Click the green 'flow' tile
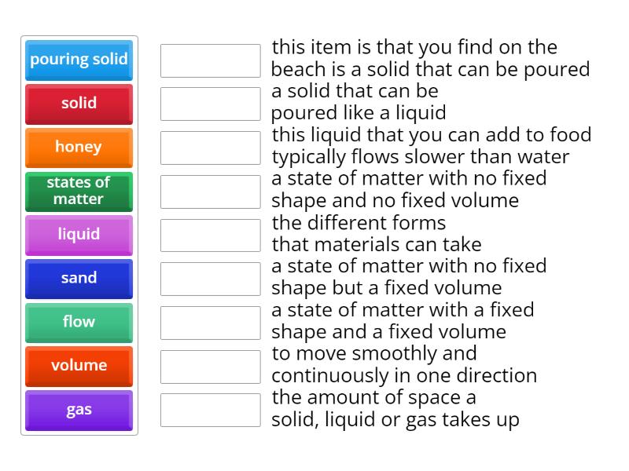This screenshot has width=629, height=471. 79,323
